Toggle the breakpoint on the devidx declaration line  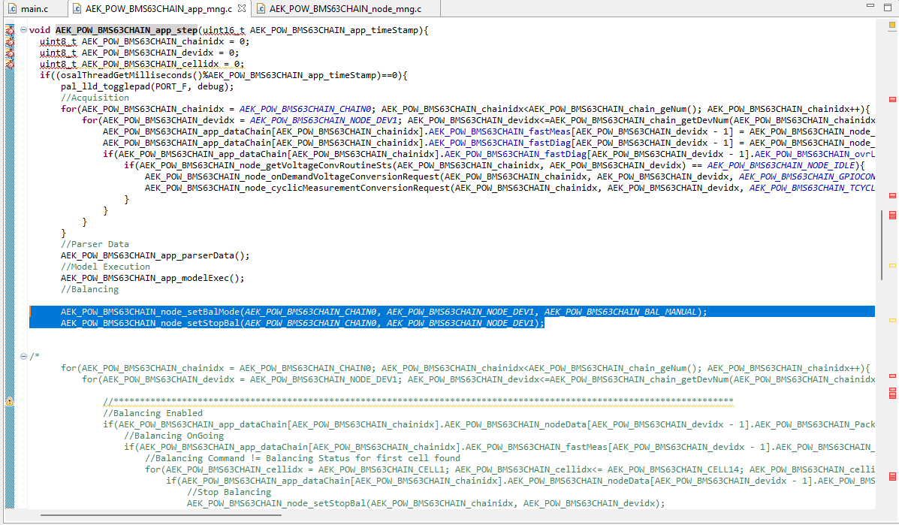click(x=10, y=53)
